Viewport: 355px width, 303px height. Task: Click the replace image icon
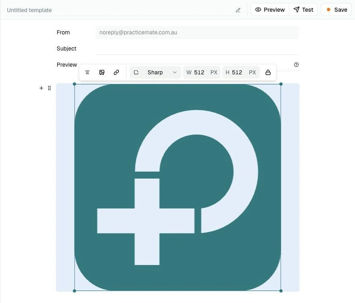point(102,72)
